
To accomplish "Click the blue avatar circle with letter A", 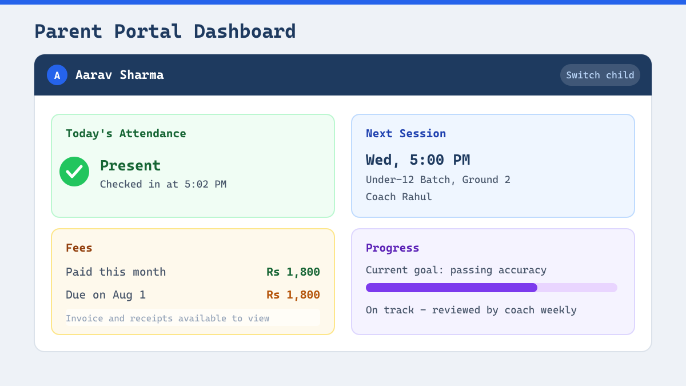I will point(57,75).
